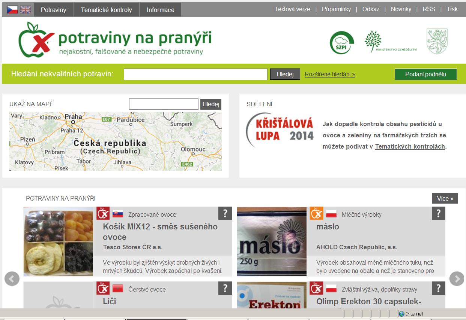
Task: Open question mark help on máslo card
Action: [x=438, y=213]
